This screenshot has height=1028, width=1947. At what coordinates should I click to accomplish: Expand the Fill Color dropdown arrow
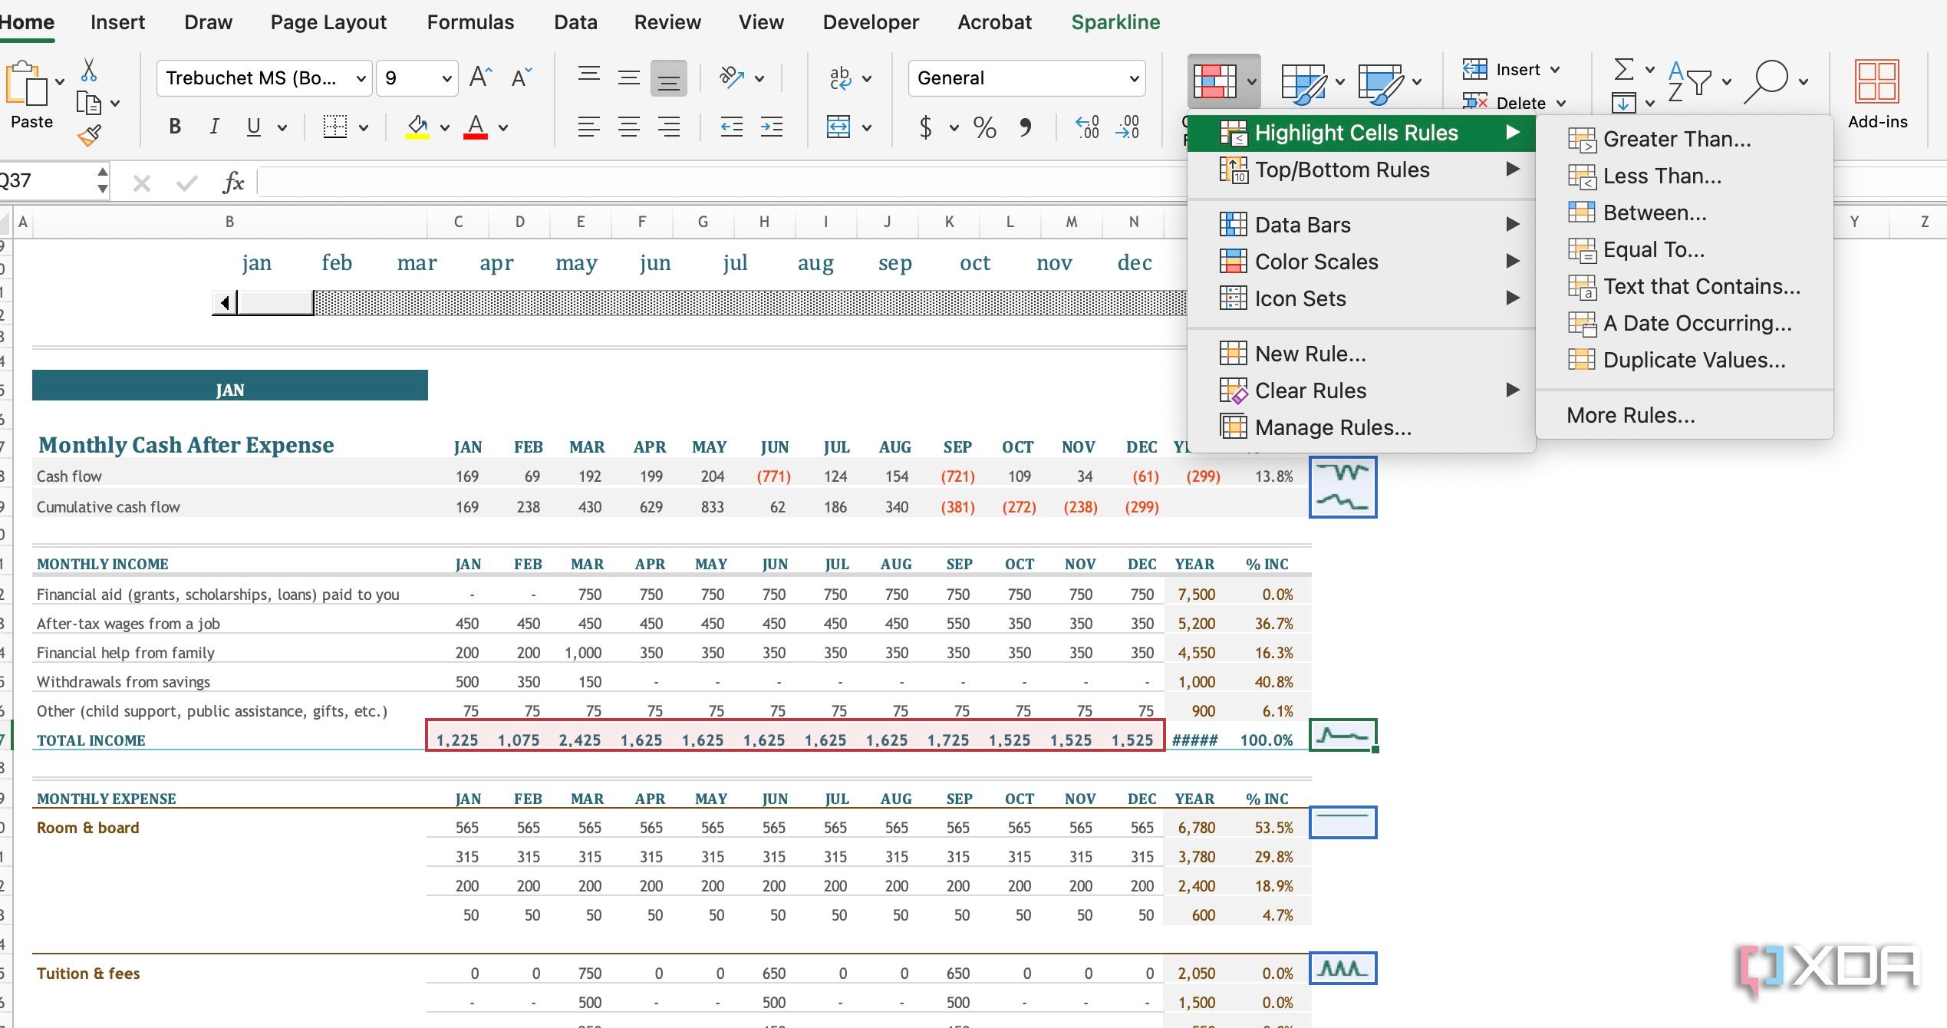click(x=445, y=127)
